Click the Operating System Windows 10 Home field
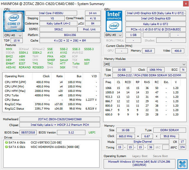Screen dimensions: 189x170 point(139,164)
